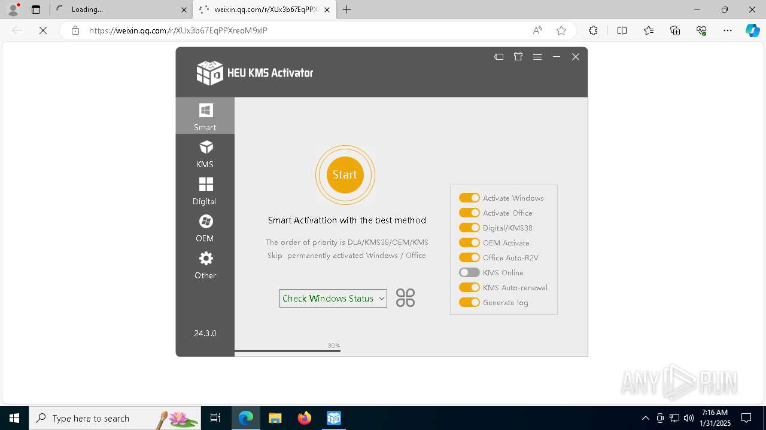
Task: Minimize the HEU KMS Activator window
Action: [557, 57]
